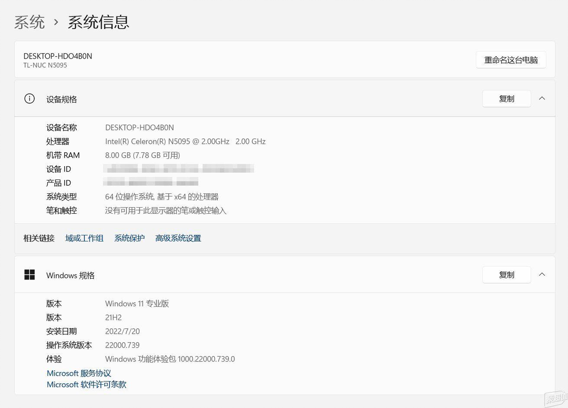Select the 笔和触控 value text
Screen dimensions: 568x408
pyautogui.click(x=165, y=211)
